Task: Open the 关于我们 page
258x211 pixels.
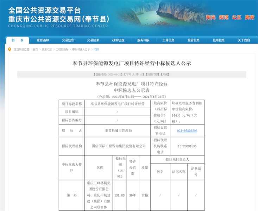Action: 244,40
